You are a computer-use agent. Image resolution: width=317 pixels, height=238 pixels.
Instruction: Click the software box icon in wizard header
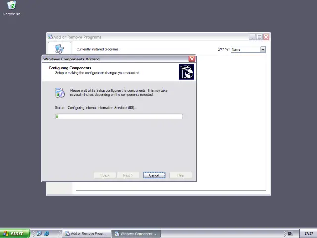(x=186, y=72)
